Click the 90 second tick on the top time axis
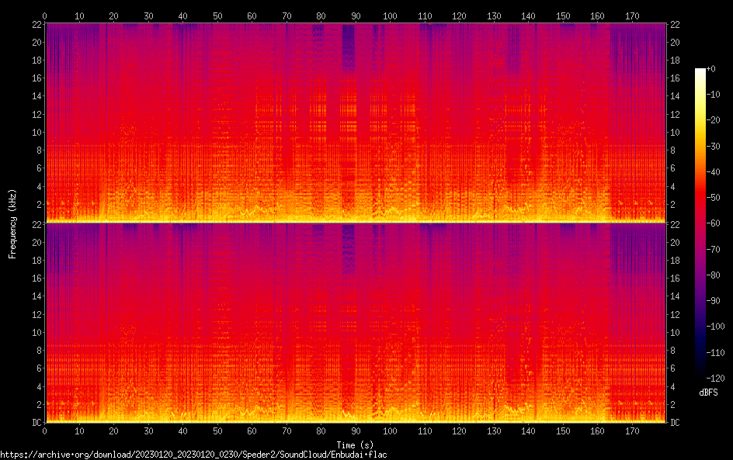 pyautogui.click(x=356, y=16)
